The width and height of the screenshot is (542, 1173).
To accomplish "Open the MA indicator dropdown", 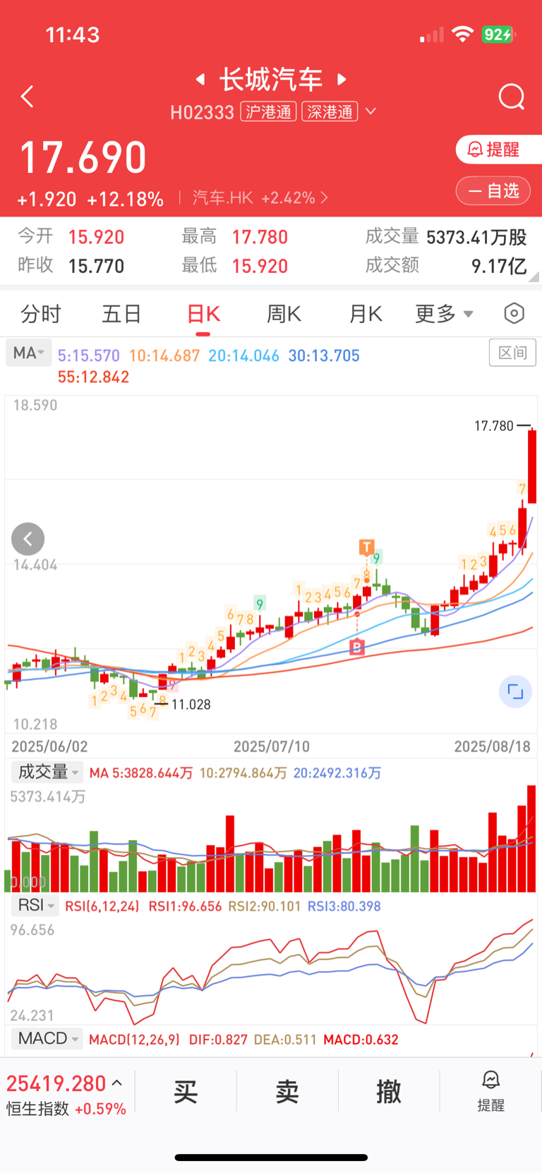I will pos(28,353).
